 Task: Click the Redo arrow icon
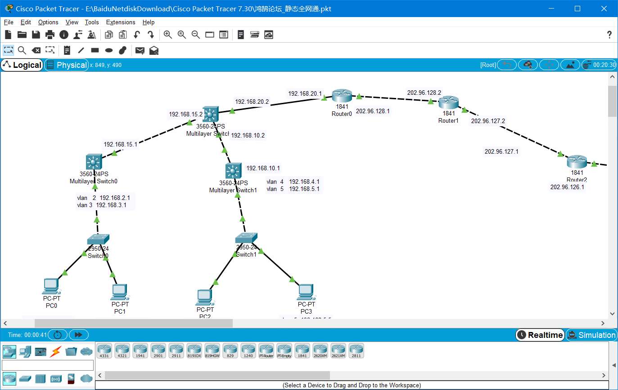click(151, 35)
